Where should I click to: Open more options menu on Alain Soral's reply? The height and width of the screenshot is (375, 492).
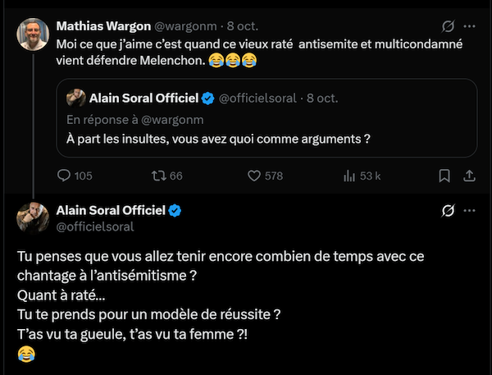[x=470, y=211]
